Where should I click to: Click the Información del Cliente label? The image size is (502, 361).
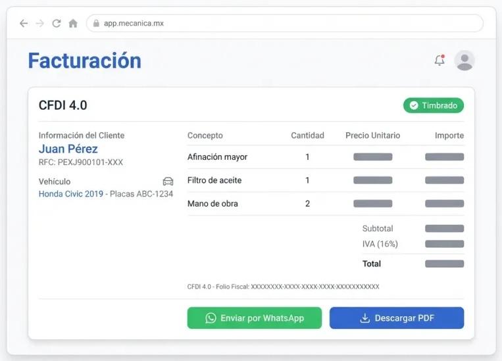tap(82, 135)
